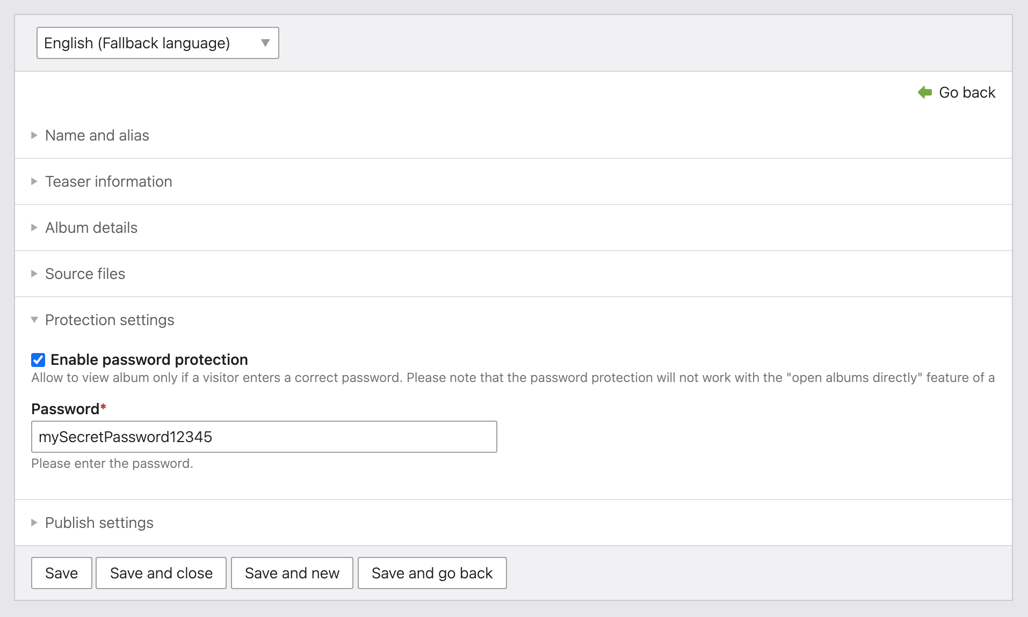
Task: Click into the Password input field
Action: (x=264, y=437)
